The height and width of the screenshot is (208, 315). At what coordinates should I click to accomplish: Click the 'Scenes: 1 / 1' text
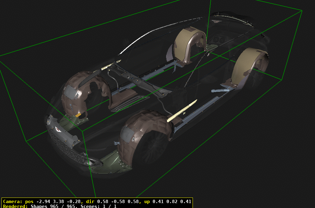[x=98, y=206]
